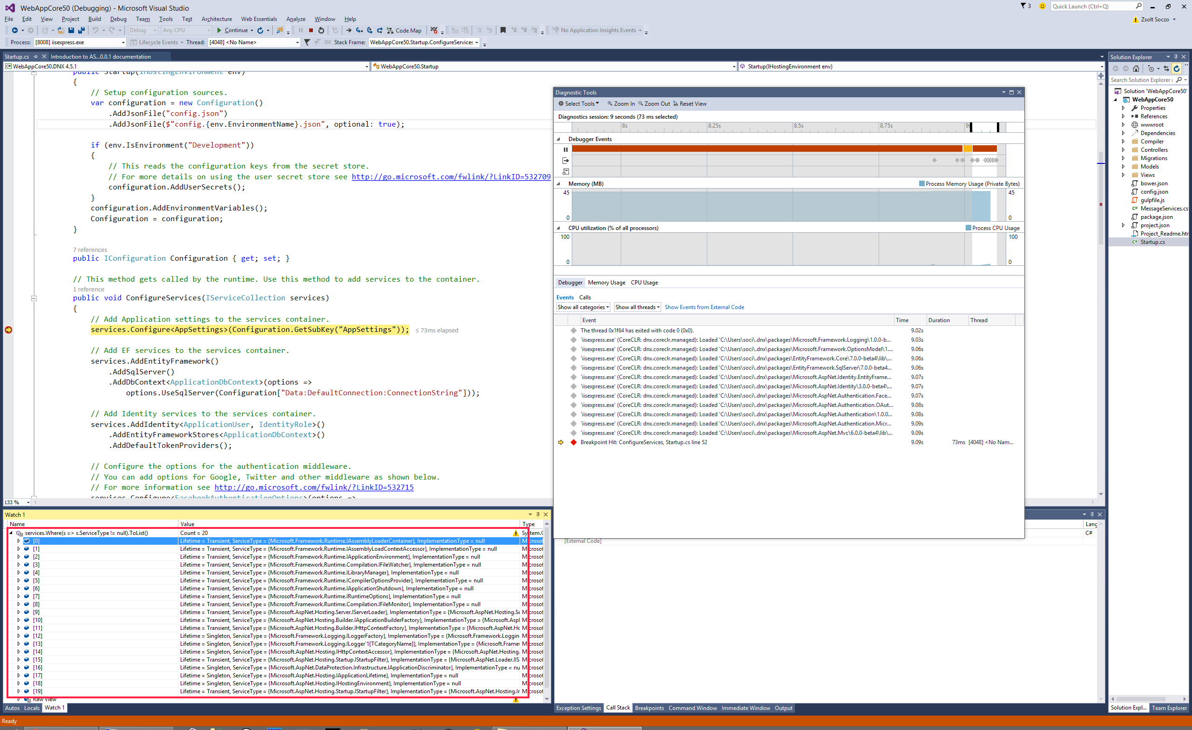Click the Step Out icon
This screenshot has width=1192, height=730.
pyautogui.click(x=380, y=30)
